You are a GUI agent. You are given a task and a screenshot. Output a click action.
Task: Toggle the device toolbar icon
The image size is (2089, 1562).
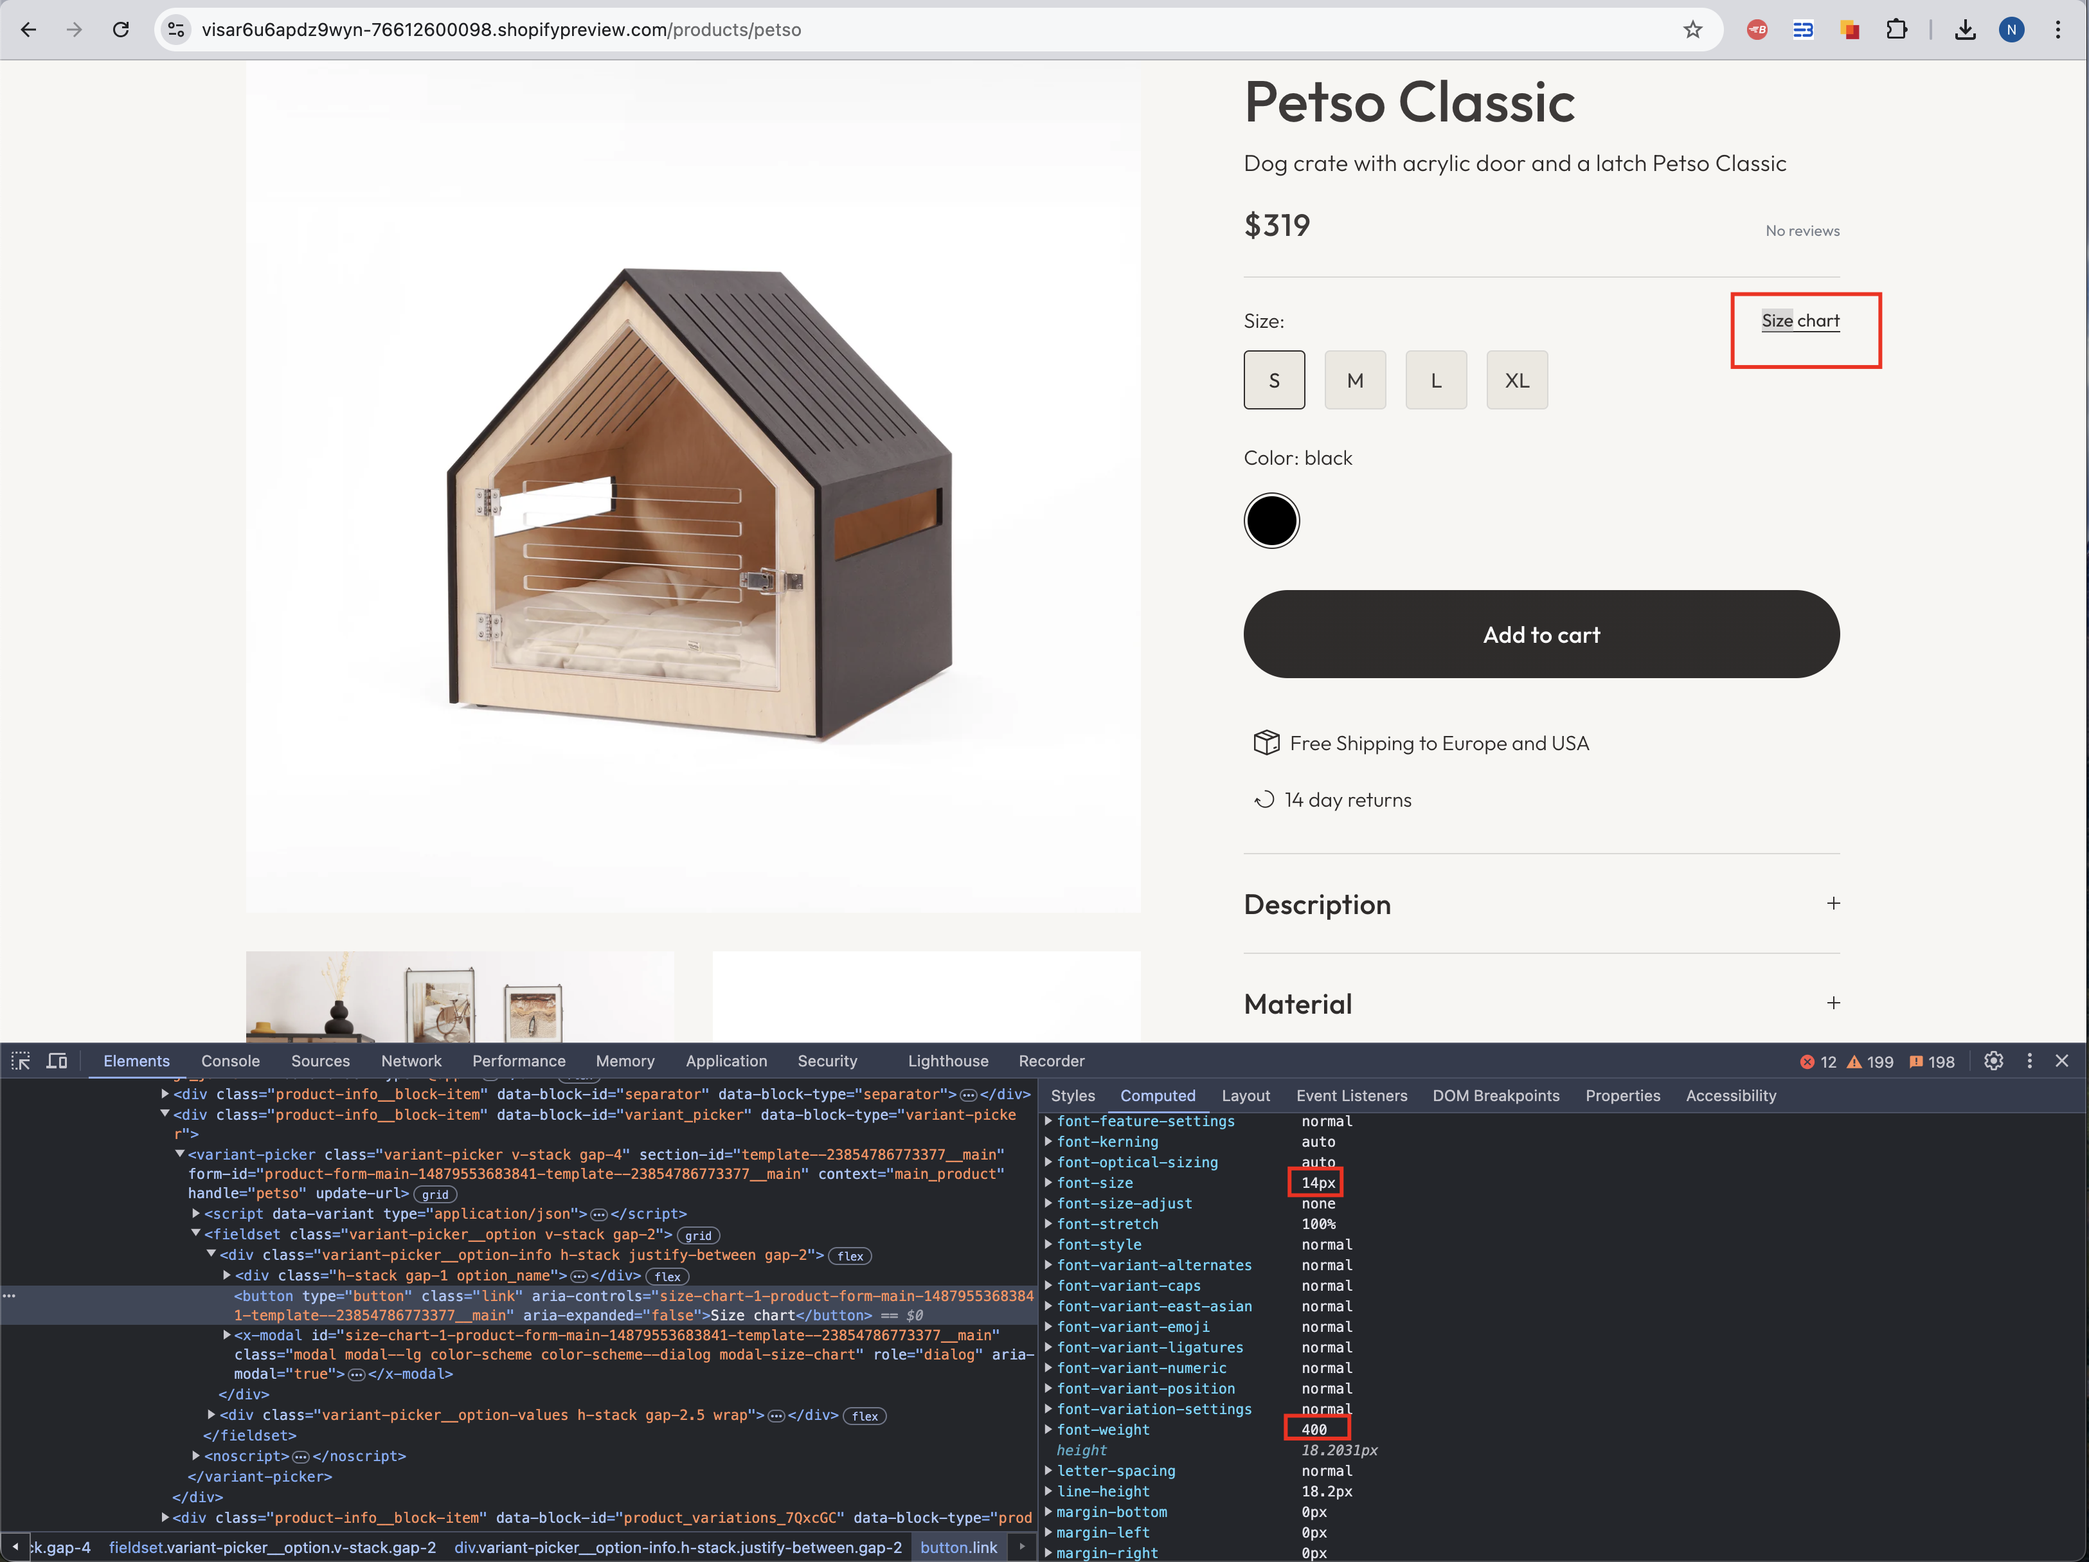(57, 1061)
